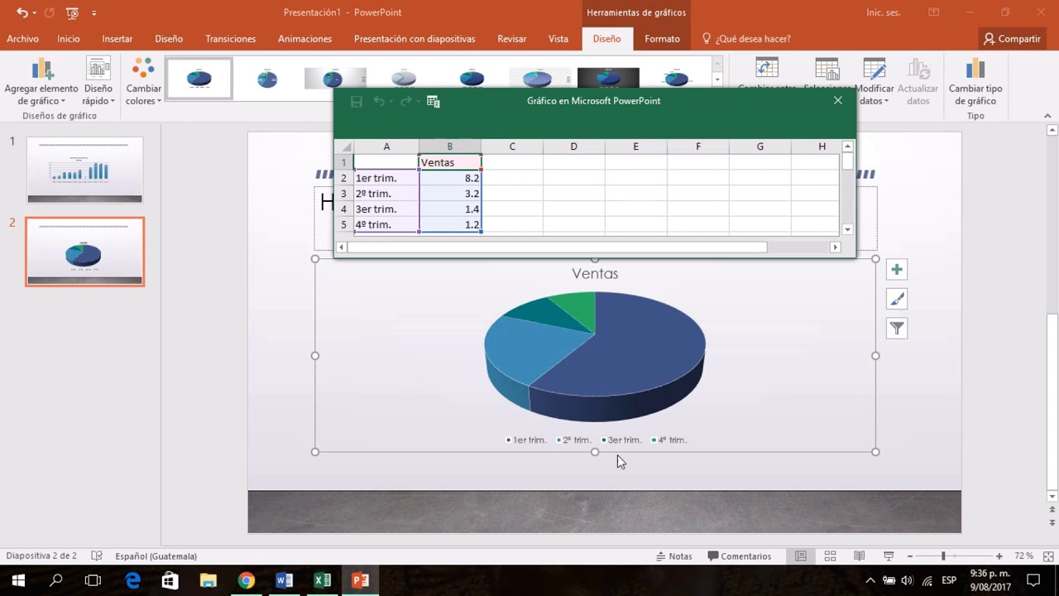Select the dark-background chart style thumbnail
This screenshot has height=596, width=1059.
click(608, 79)
